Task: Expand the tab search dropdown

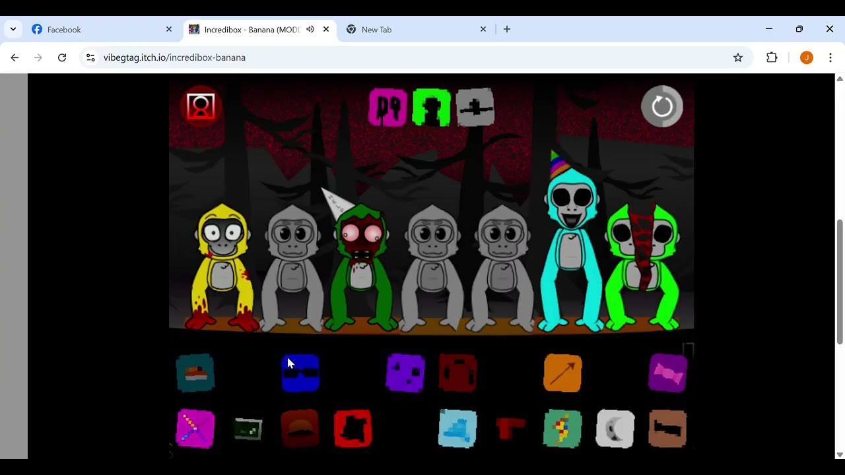Action: click(x=13, y=30)
